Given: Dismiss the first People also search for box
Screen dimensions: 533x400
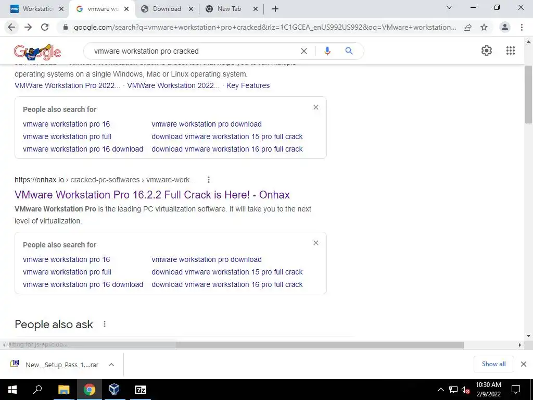Looking at the screenshot, I should (316, 107).
